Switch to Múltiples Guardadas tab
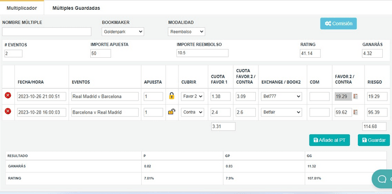The height and width of the screenshot is (194, 392). tap(76, 8)
